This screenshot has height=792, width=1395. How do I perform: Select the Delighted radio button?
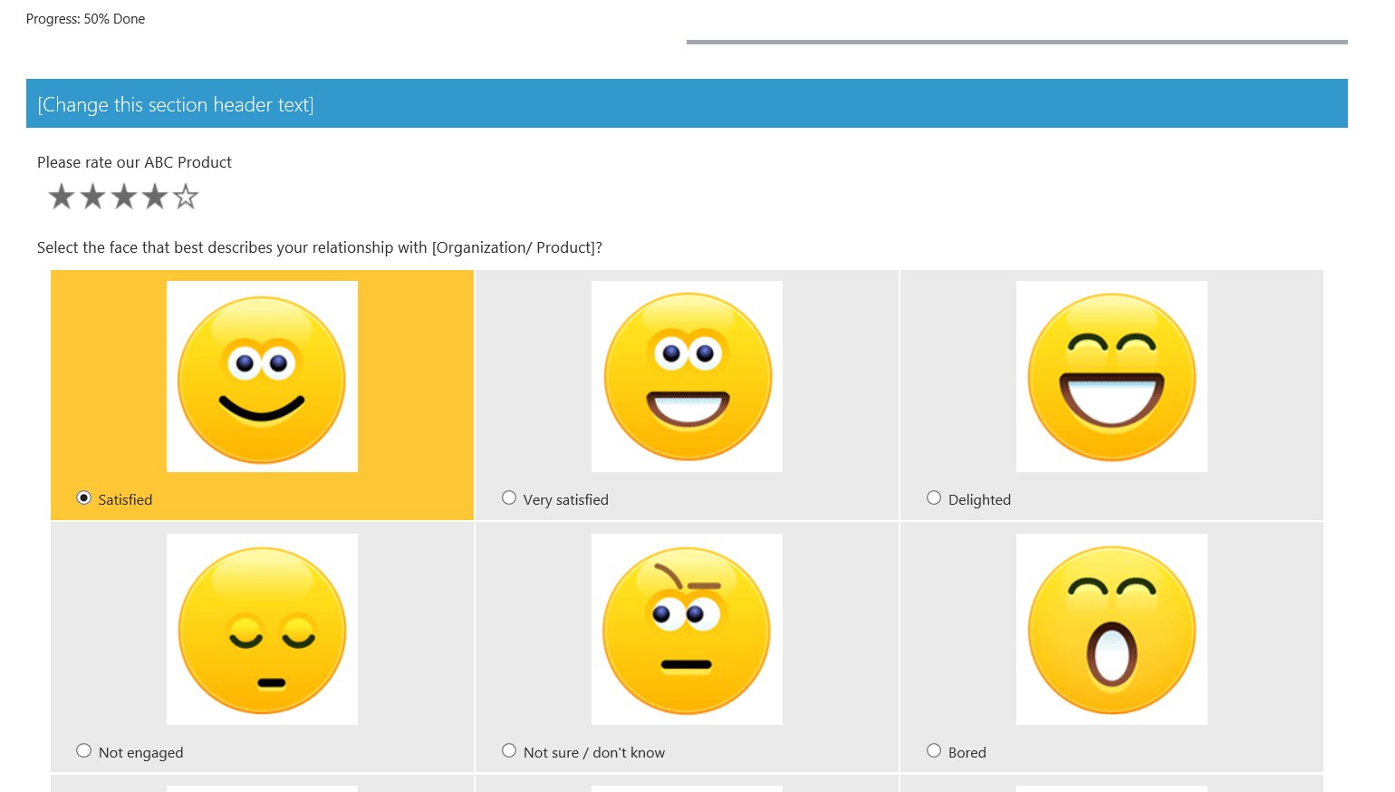(933, 497)
